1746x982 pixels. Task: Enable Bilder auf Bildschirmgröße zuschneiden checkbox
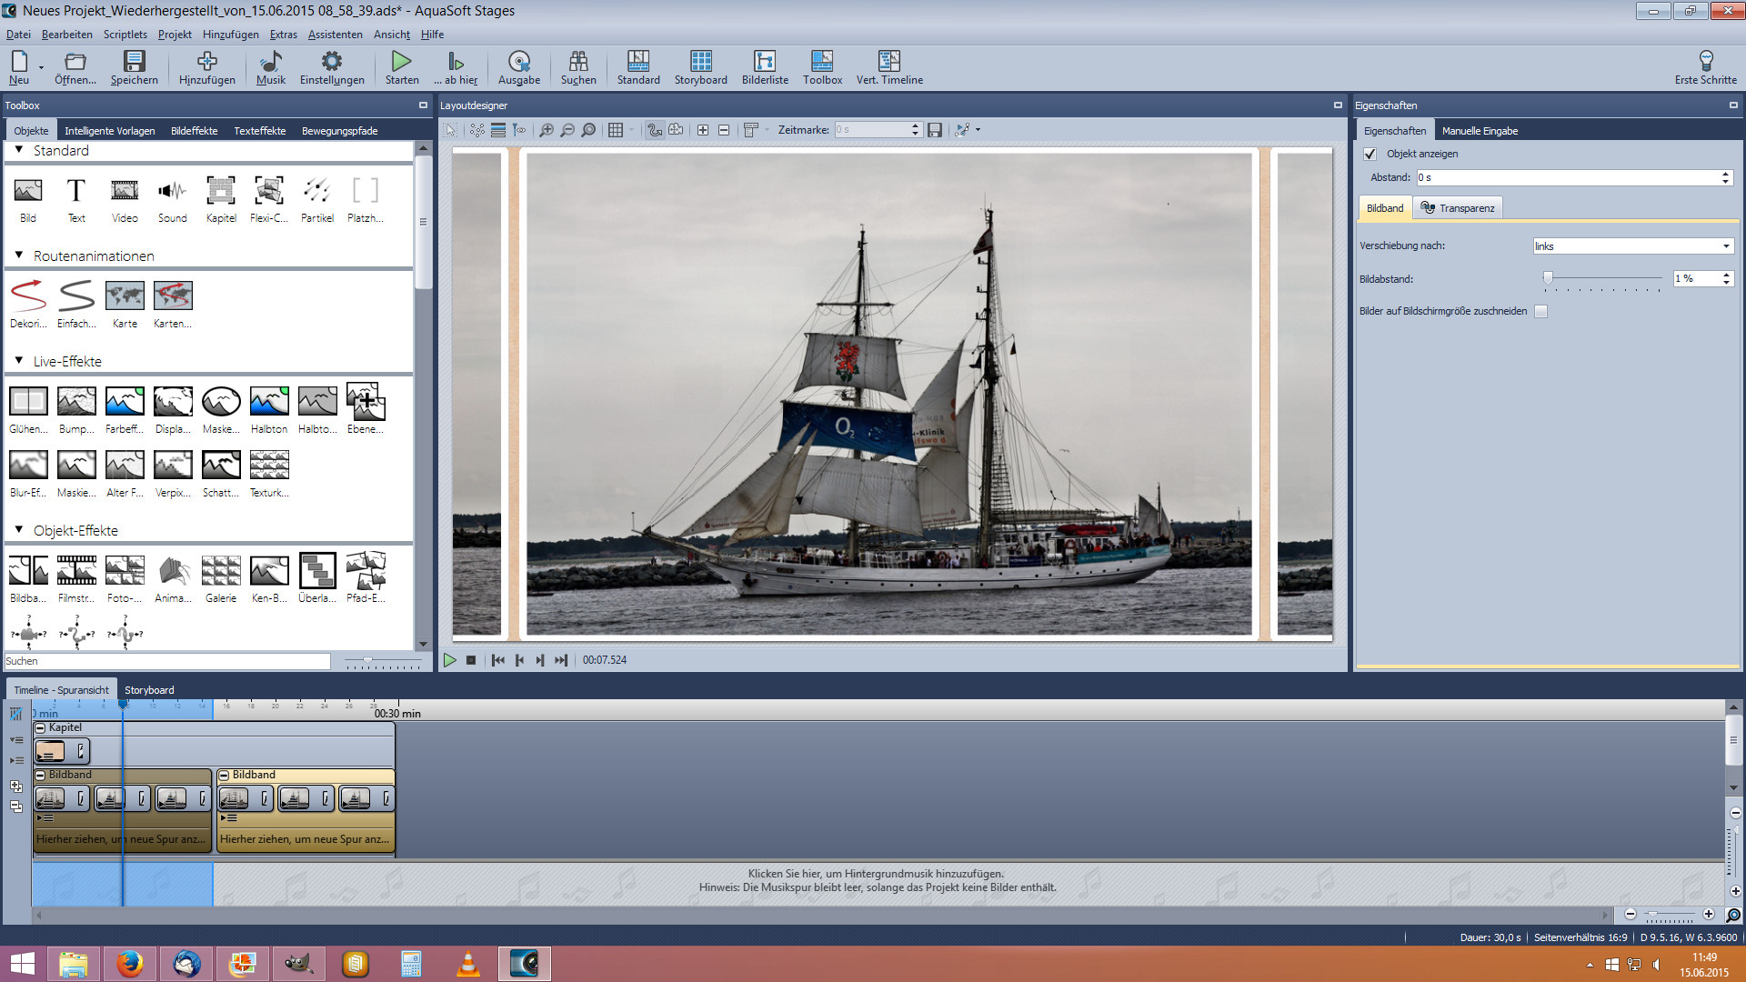coord(1540,312)
